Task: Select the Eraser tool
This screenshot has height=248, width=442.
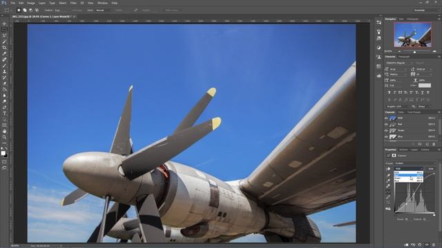Action: [x=4, y=83]
